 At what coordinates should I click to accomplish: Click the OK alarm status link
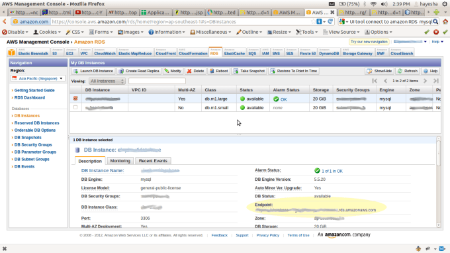coord(283,99)
